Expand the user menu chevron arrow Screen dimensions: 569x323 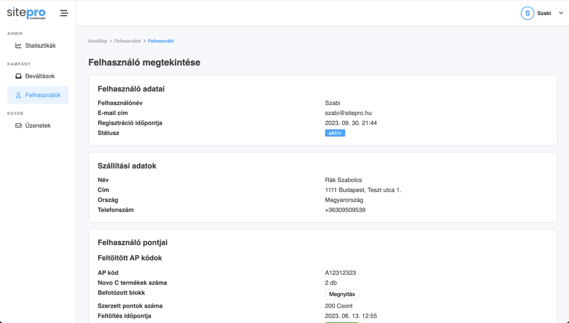tap(561, 13)
